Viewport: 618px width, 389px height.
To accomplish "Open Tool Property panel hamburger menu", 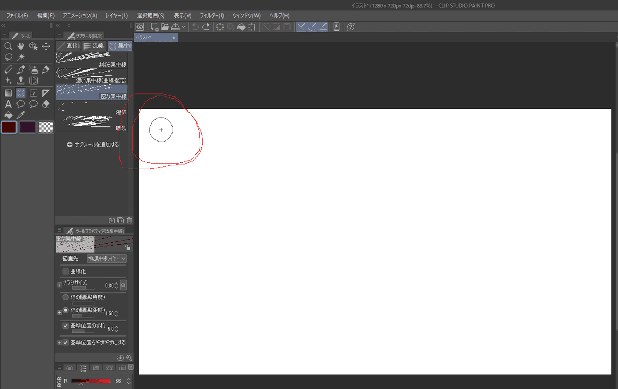I will tap(59, 231).
